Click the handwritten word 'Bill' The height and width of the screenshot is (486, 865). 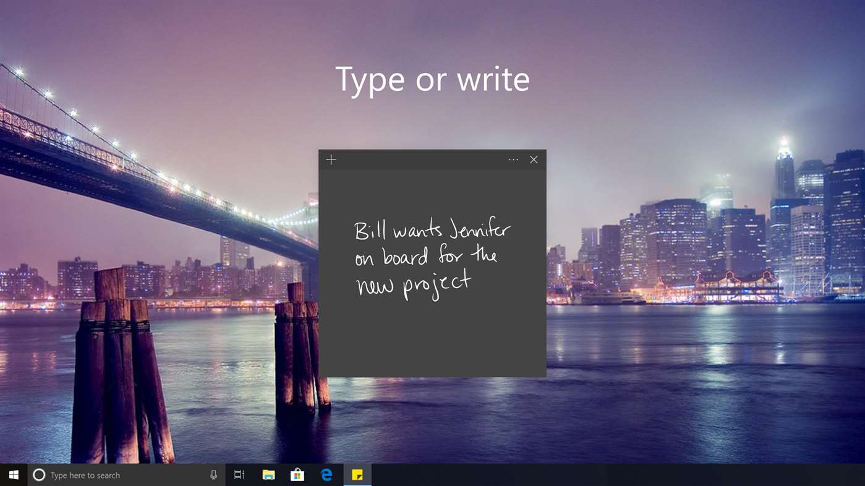point(370,231)
